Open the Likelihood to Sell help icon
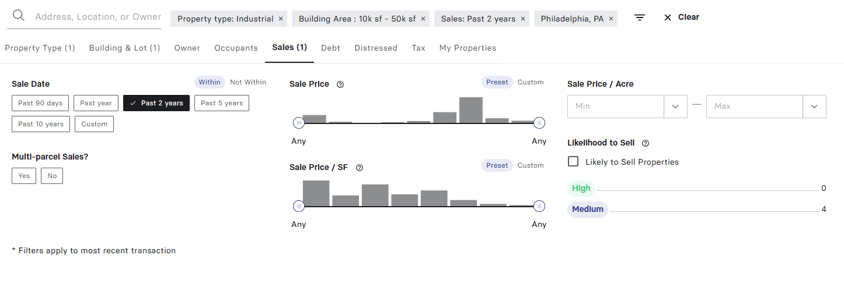 click(646, 143)
